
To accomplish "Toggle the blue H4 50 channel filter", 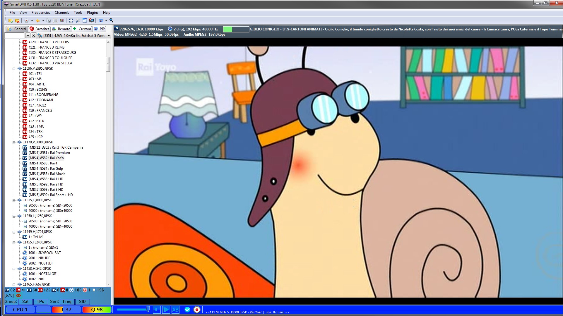I will [x=29, y=290].
